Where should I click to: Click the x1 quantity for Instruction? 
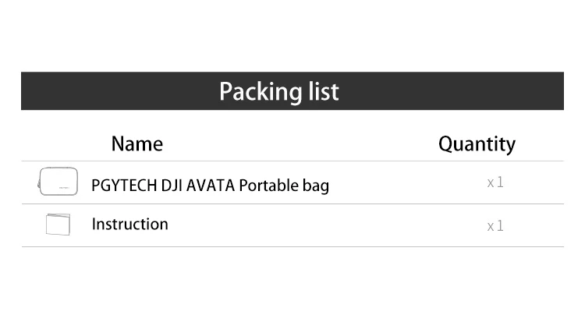point(495,226)
